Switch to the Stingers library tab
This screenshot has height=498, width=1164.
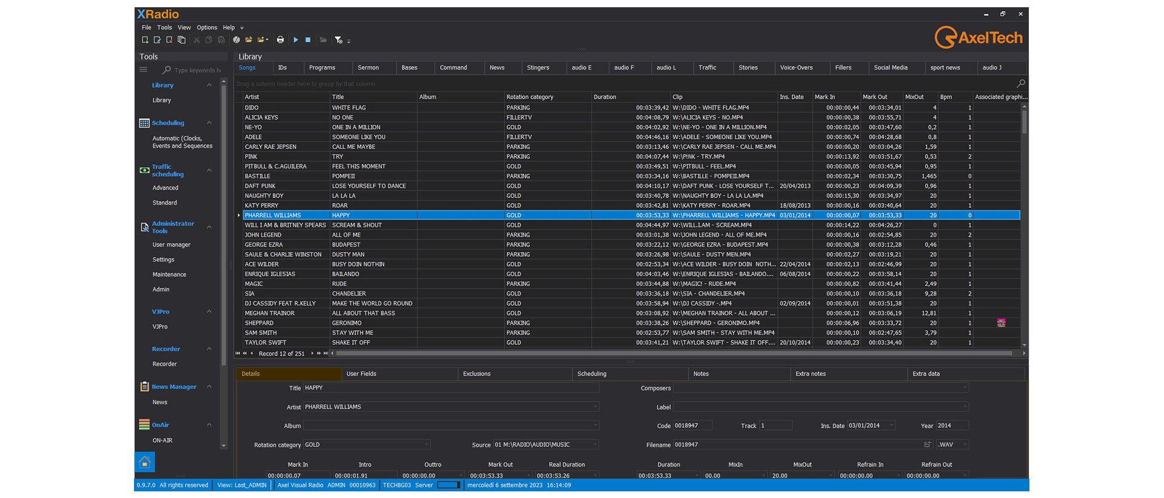(538, 68)
